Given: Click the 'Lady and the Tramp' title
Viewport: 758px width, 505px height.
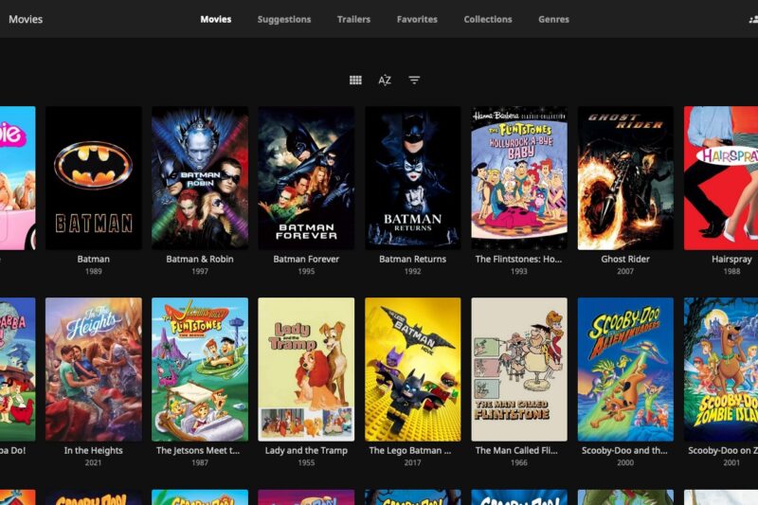Looking at the screenshot, I should 306,450.
